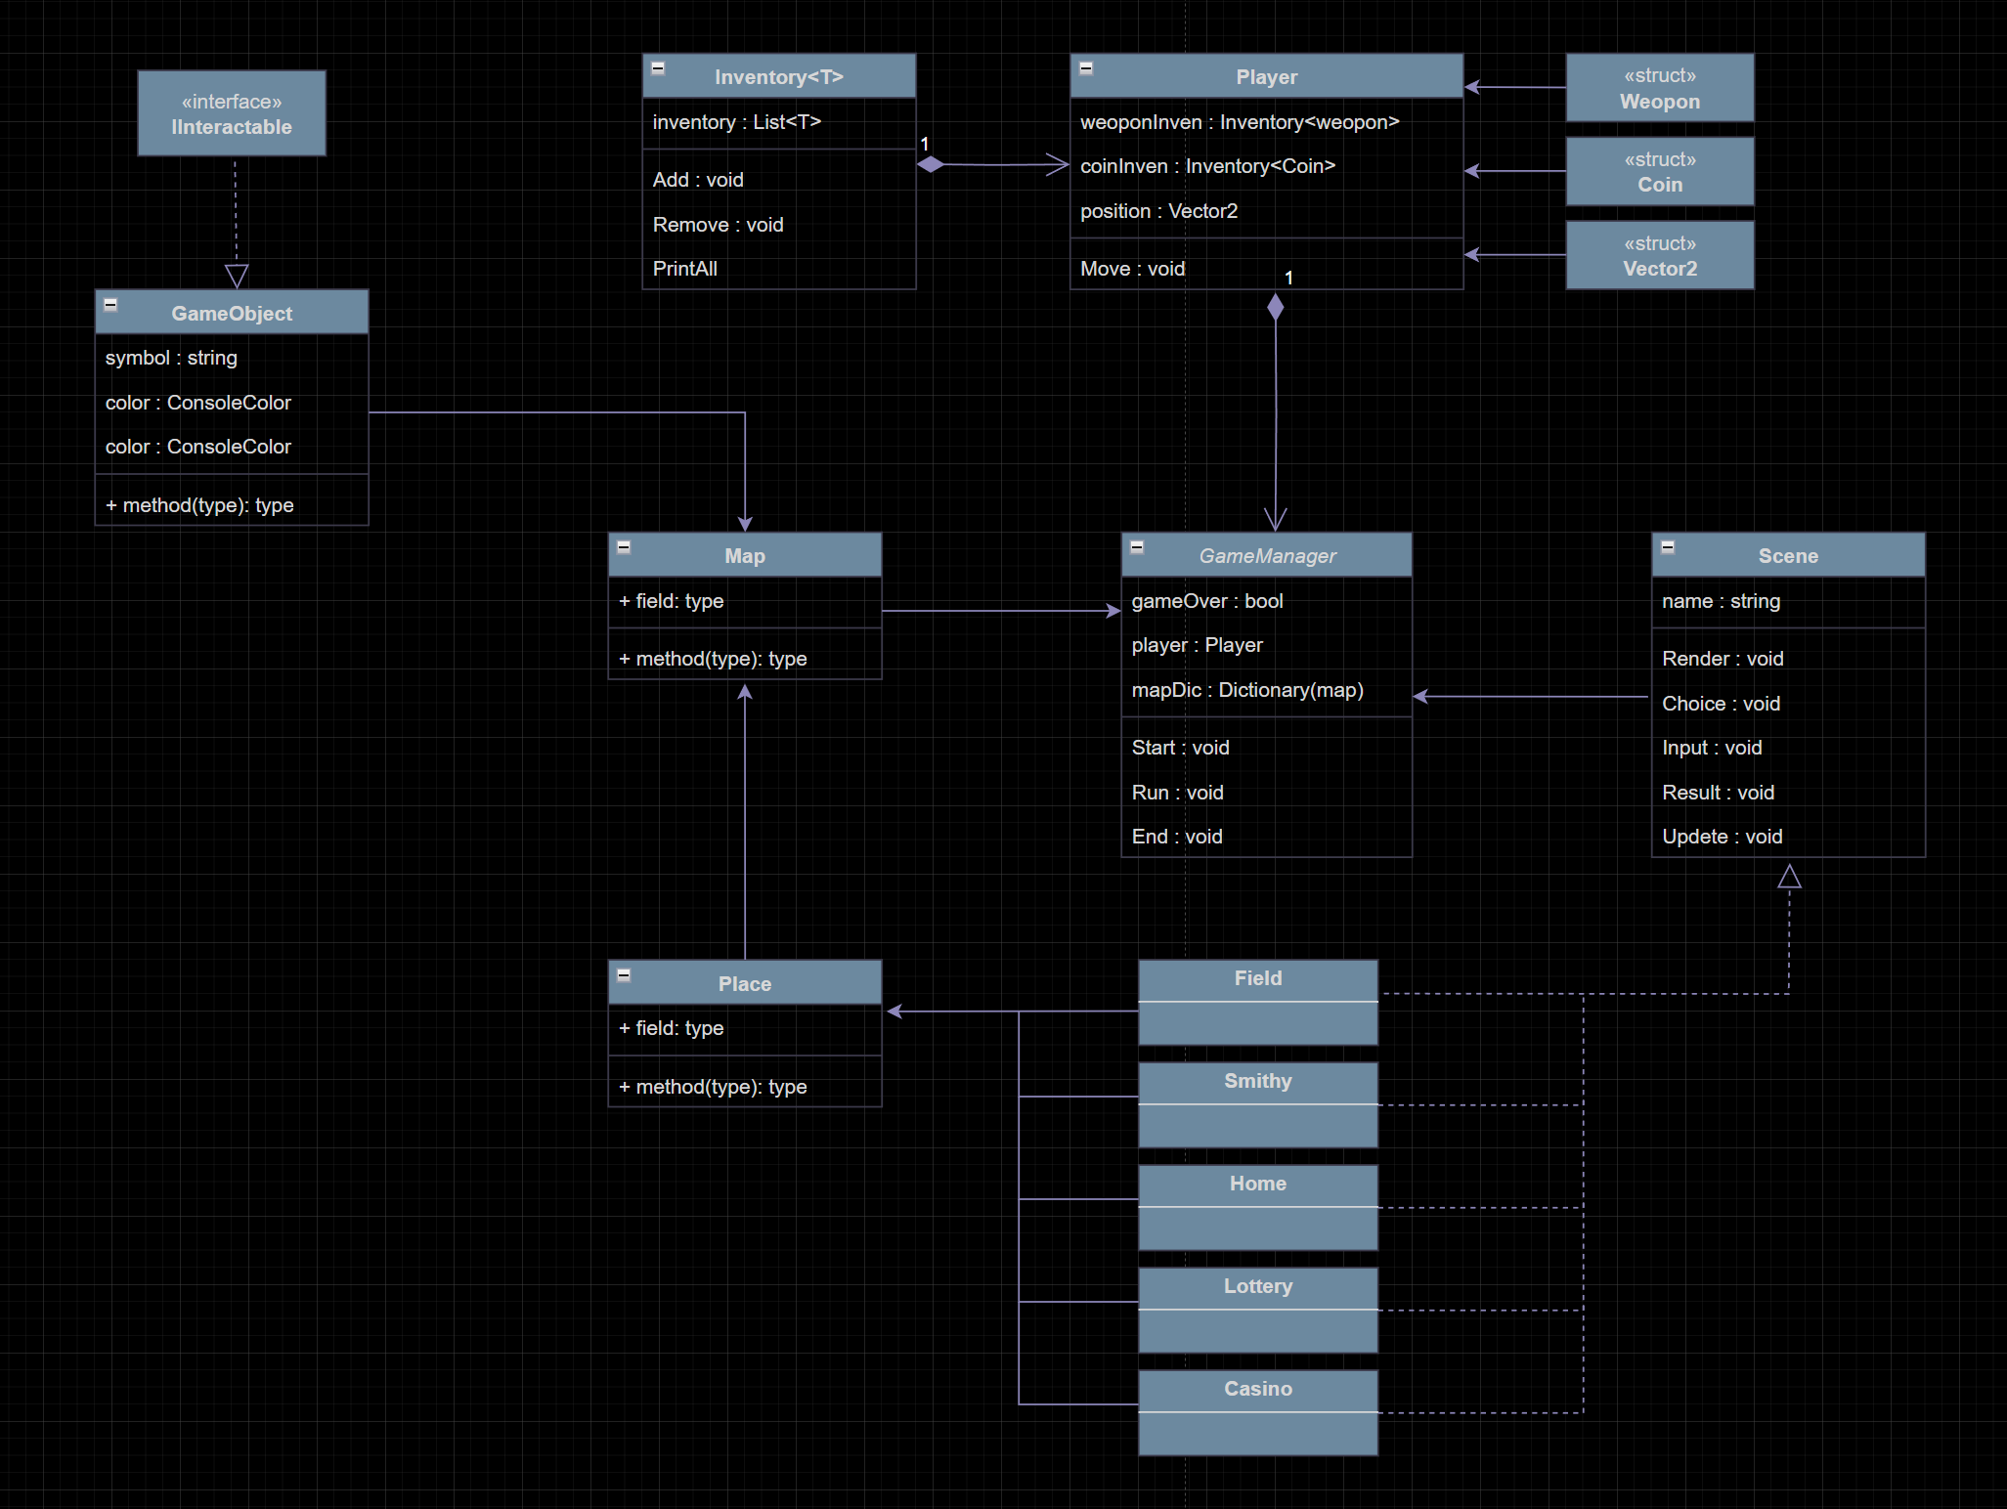Collapse the GameManager class box
Image resolution: width=2007 pixels, height=1509 pixels.
pos(1137,547)
